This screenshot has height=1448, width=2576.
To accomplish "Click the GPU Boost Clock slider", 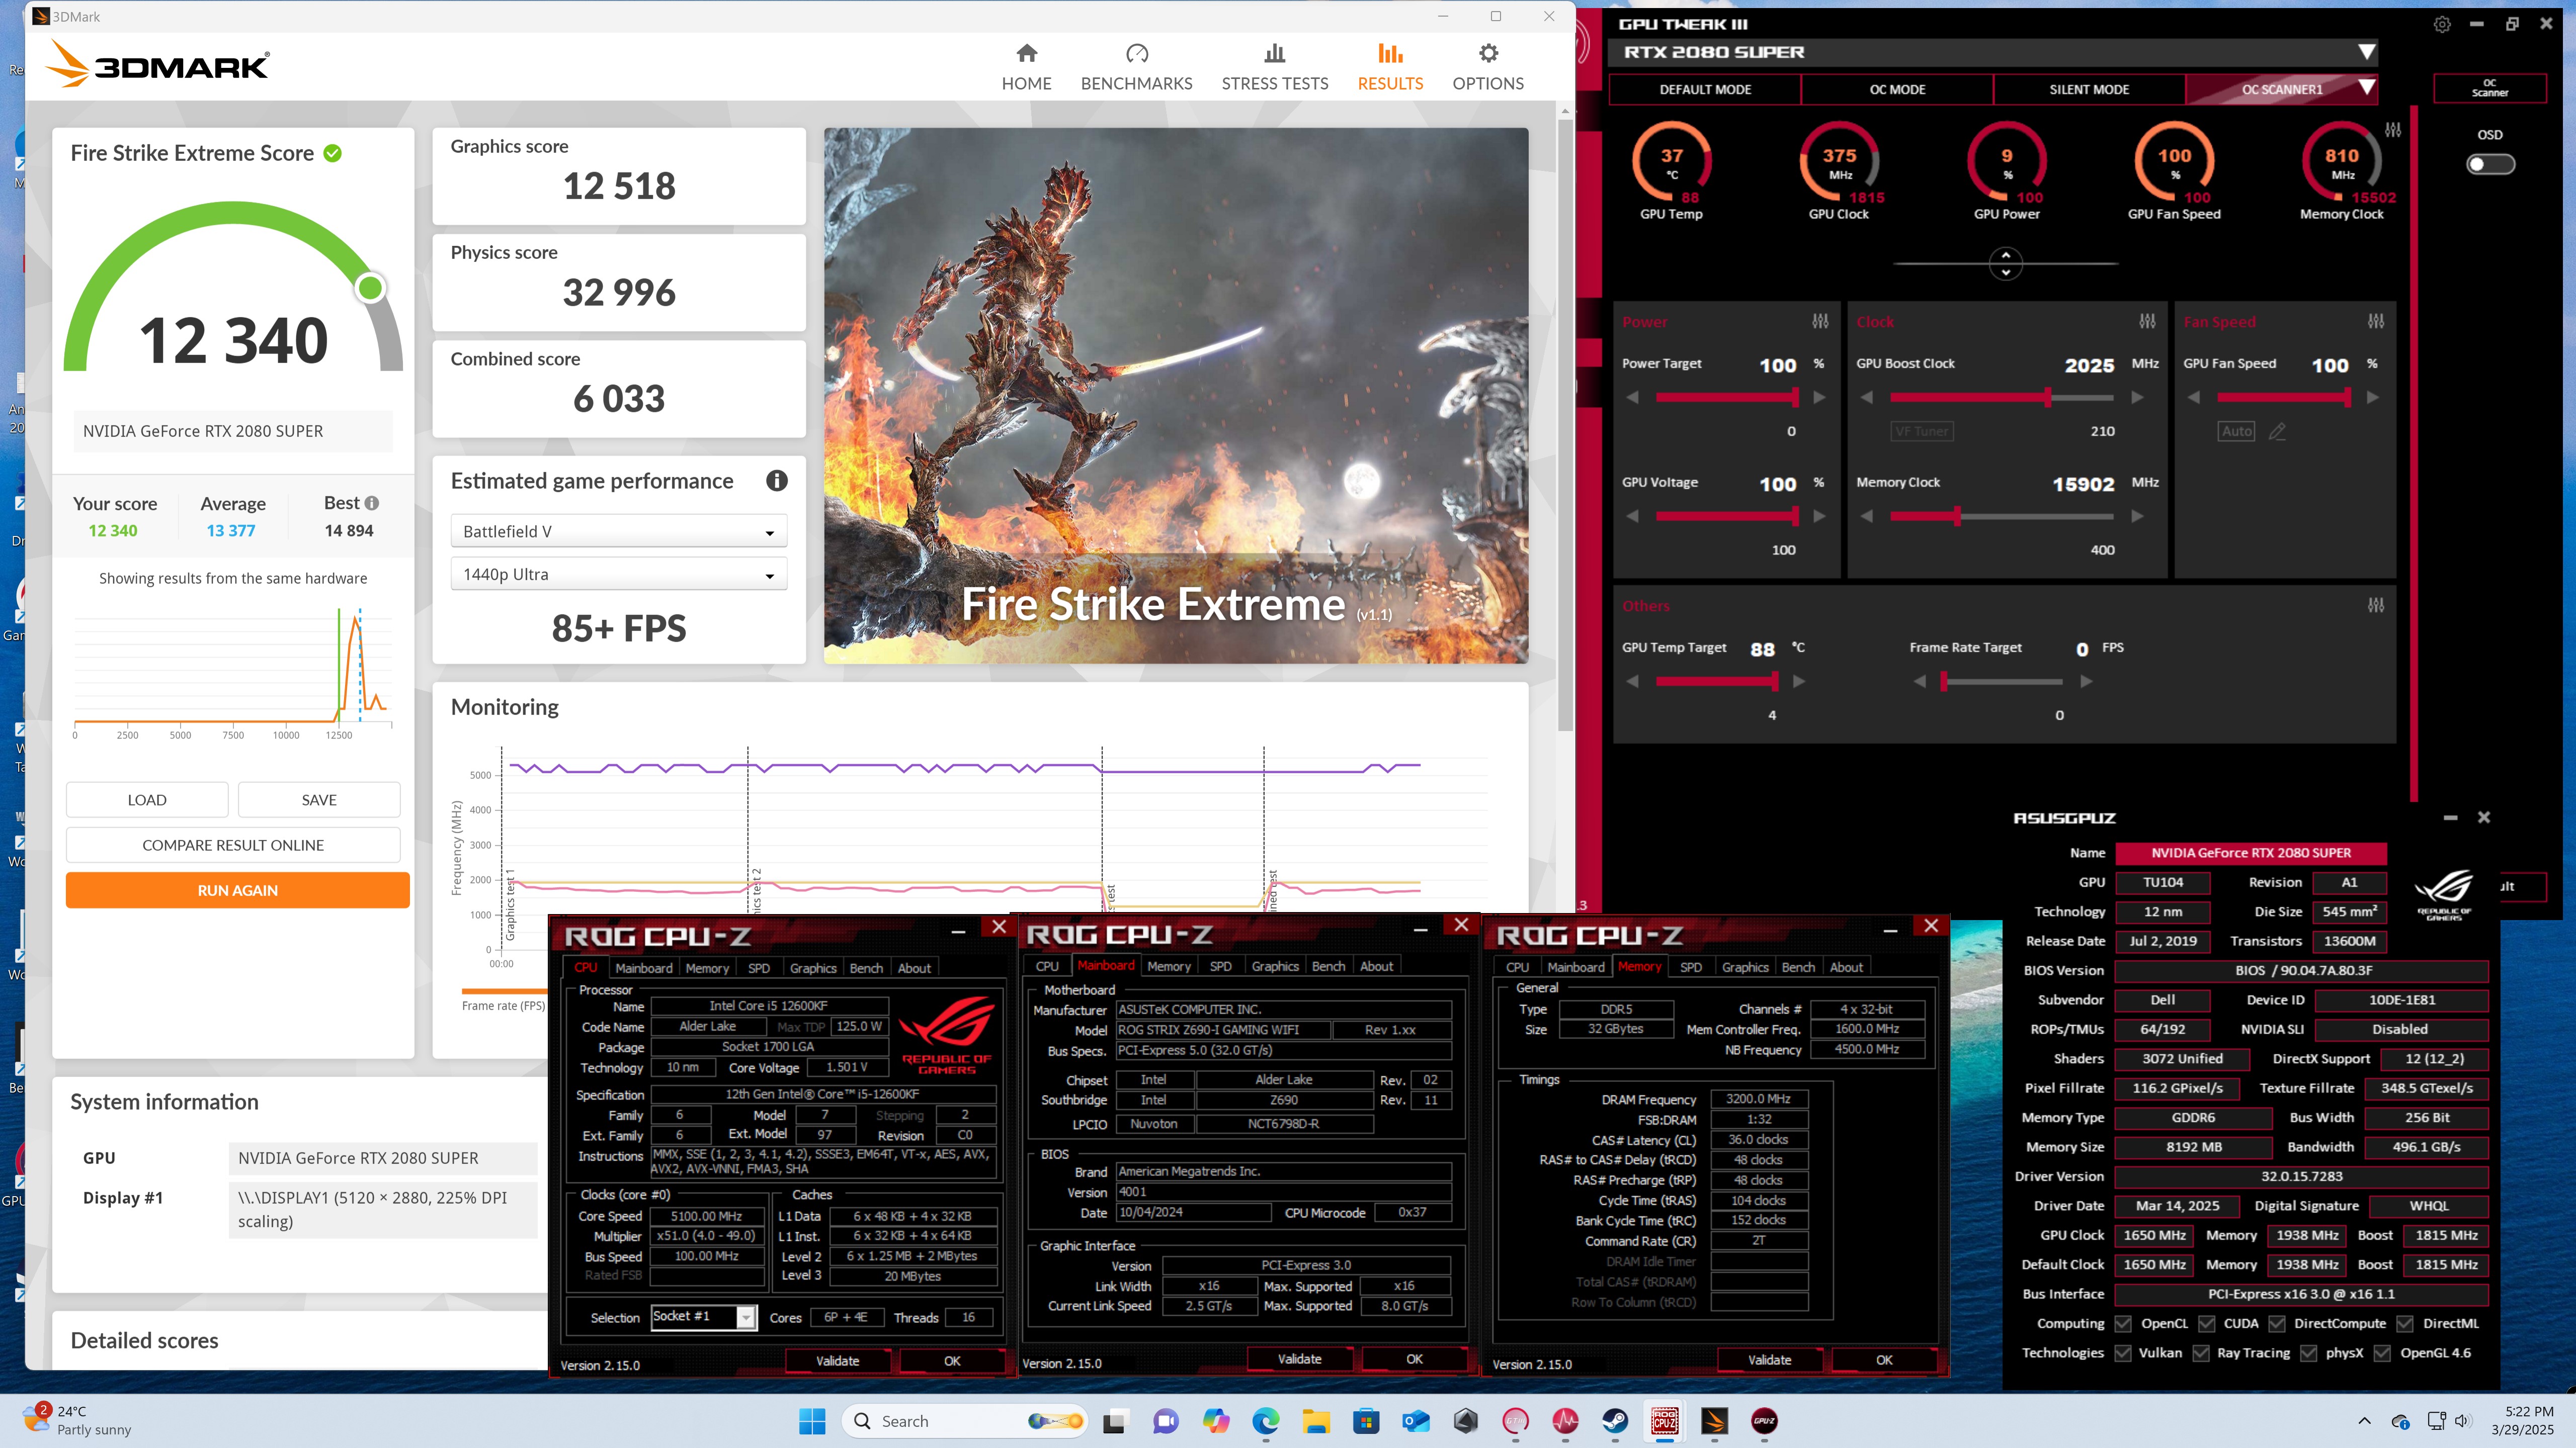I will 2002,398.
